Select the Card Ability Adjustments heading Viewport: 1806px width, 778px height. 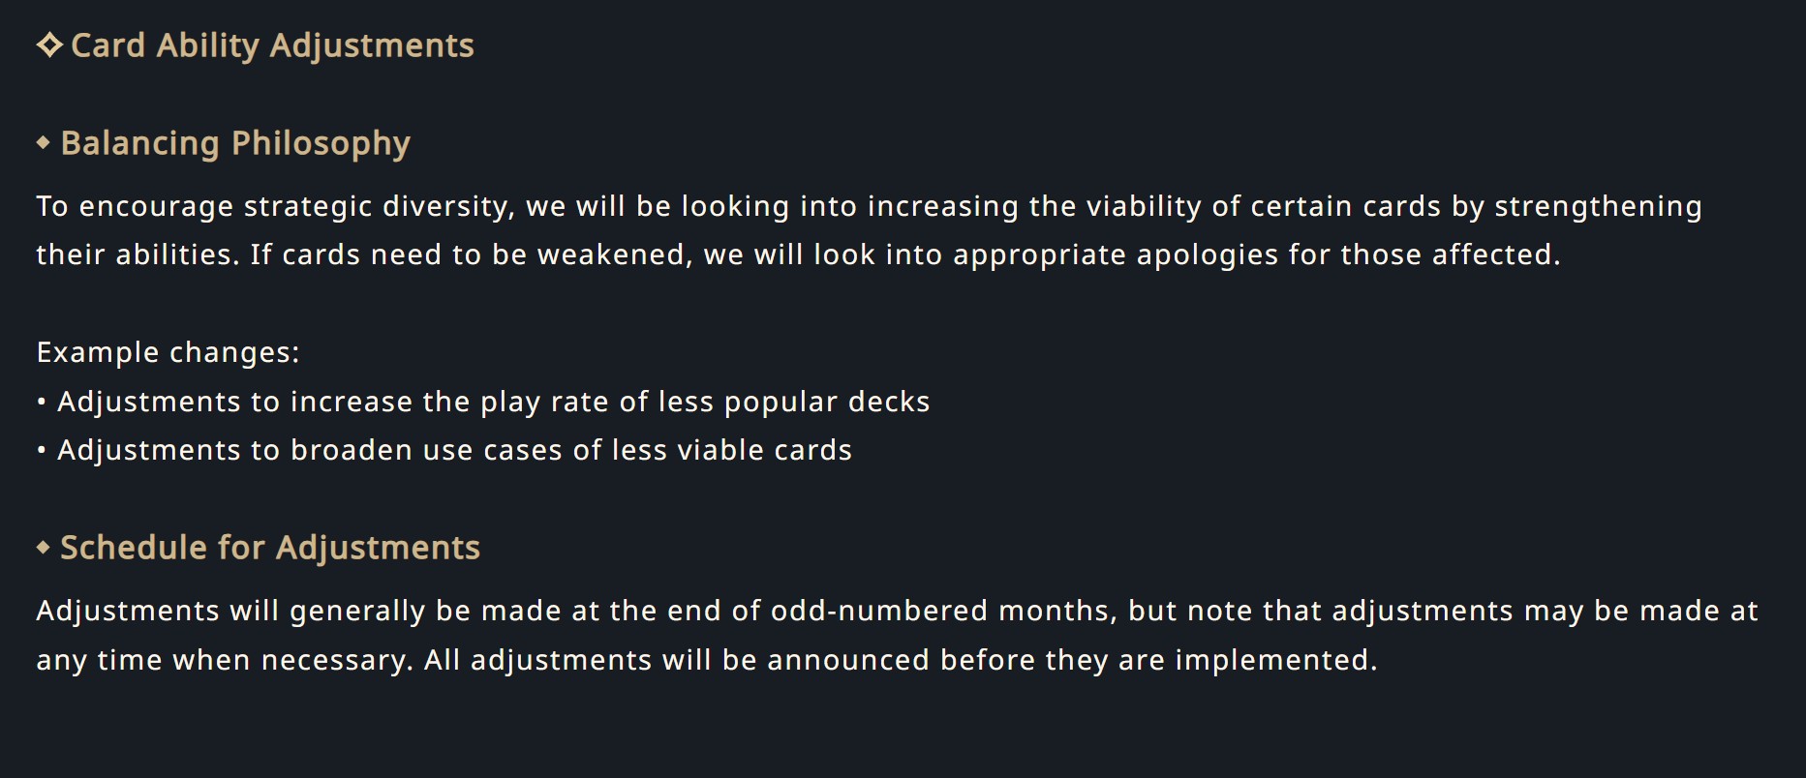click(x=272, y=45)
